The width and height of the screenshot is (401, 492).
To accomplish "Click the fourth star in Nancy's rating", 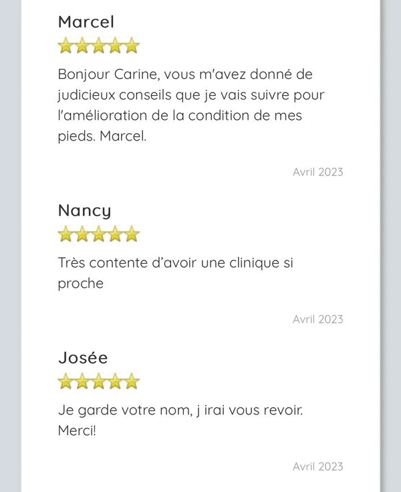I will click(x=116, y=234).
